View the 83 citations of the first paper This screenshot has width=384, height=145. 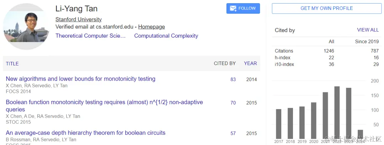(x=233, y=80)
